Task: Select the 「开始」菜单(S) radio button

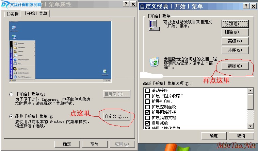Action: (11, 94)
